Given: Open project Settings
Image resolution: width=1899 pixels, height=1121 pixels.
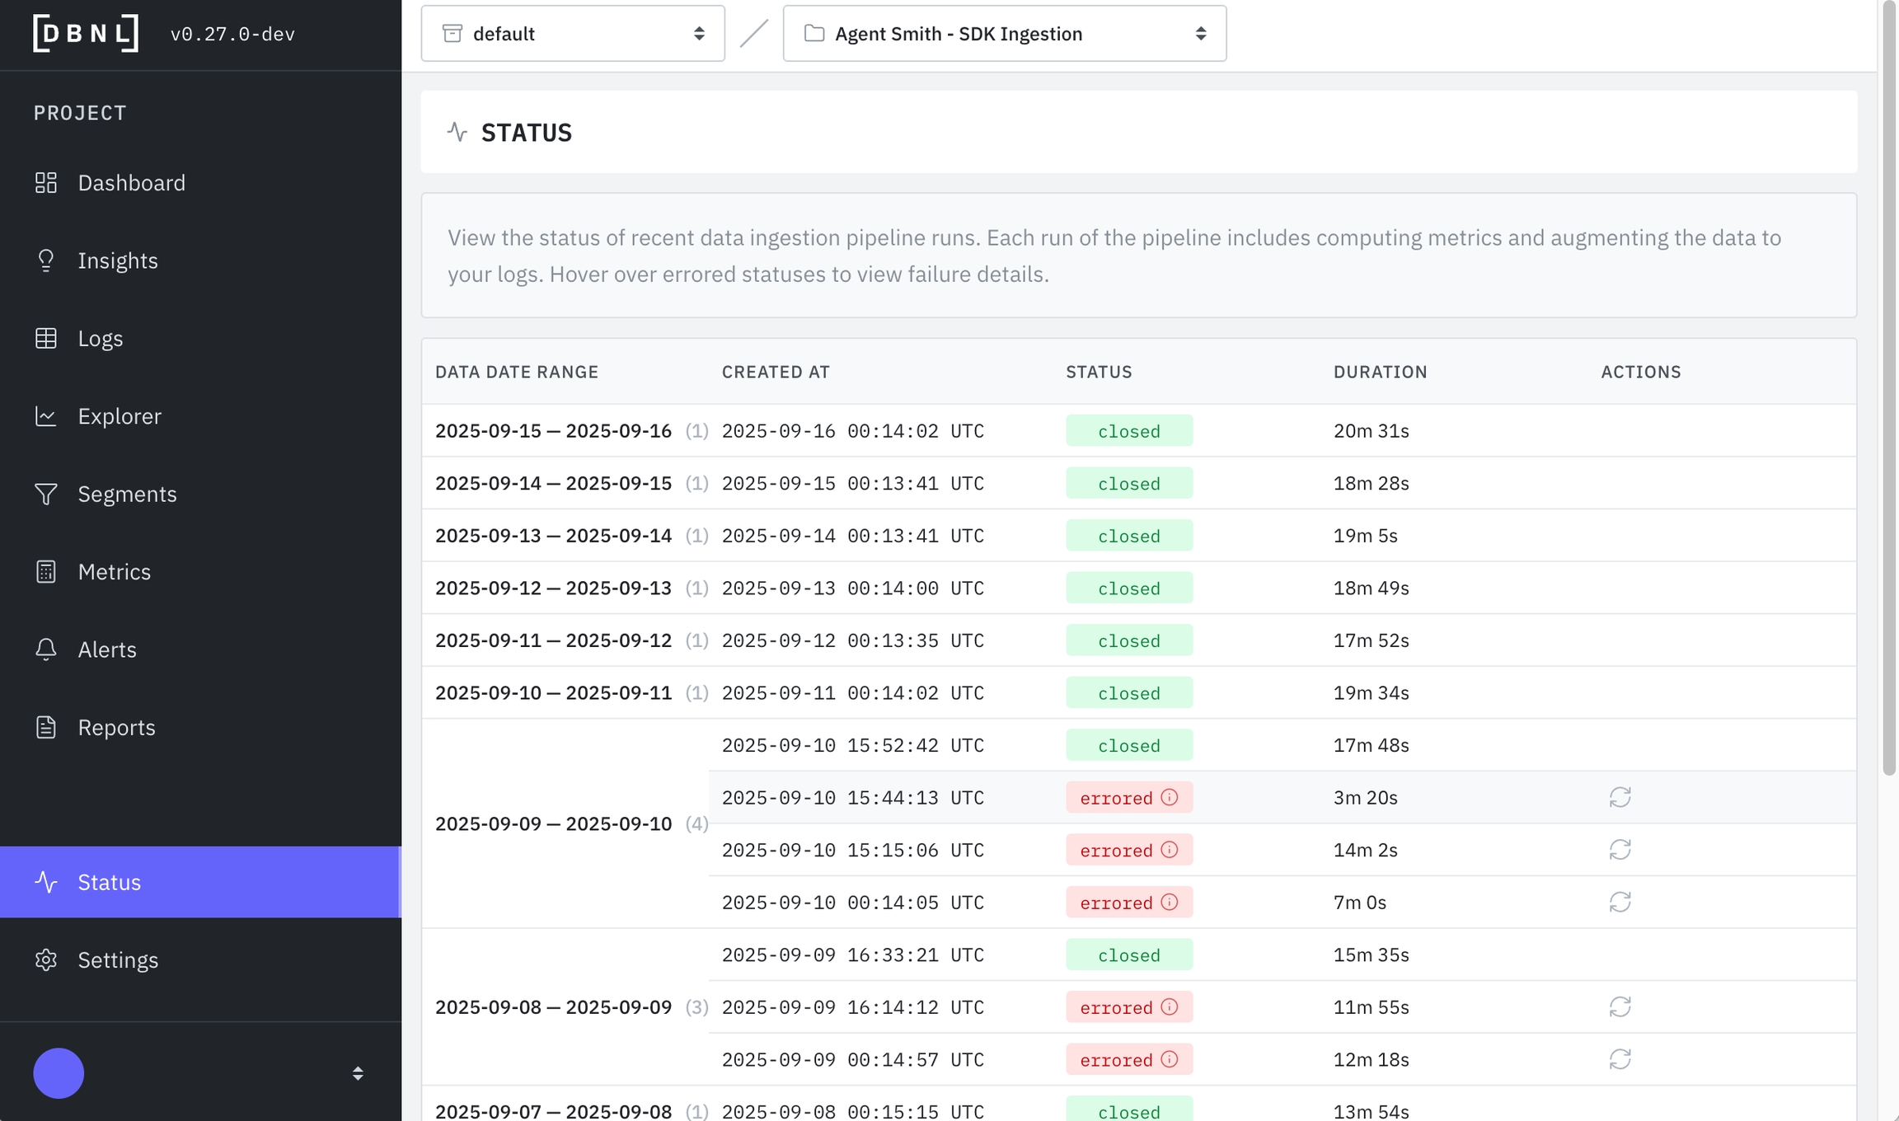Looking at the screenshot, I should (x=118, y=960).
